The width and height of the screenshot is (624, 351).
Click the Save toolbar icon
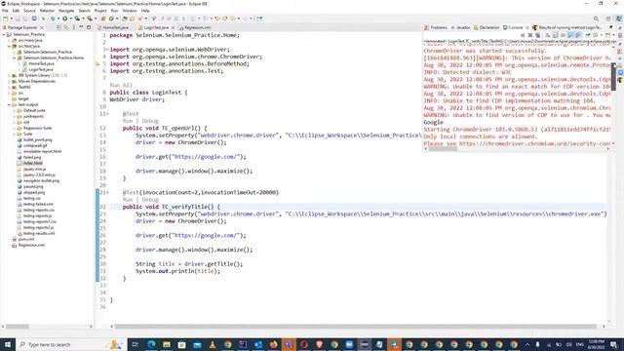18,19
